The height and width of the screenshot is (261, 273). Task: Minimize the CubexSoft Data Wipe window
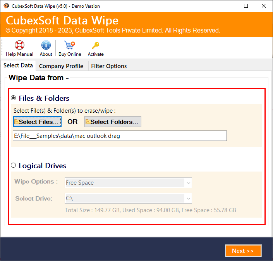point(228,6)
